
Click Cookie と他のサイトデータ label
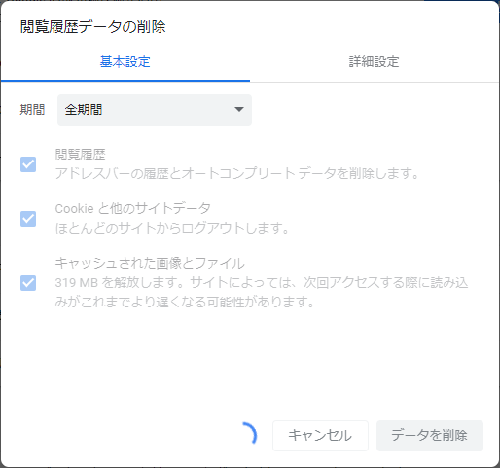point(133,208)
